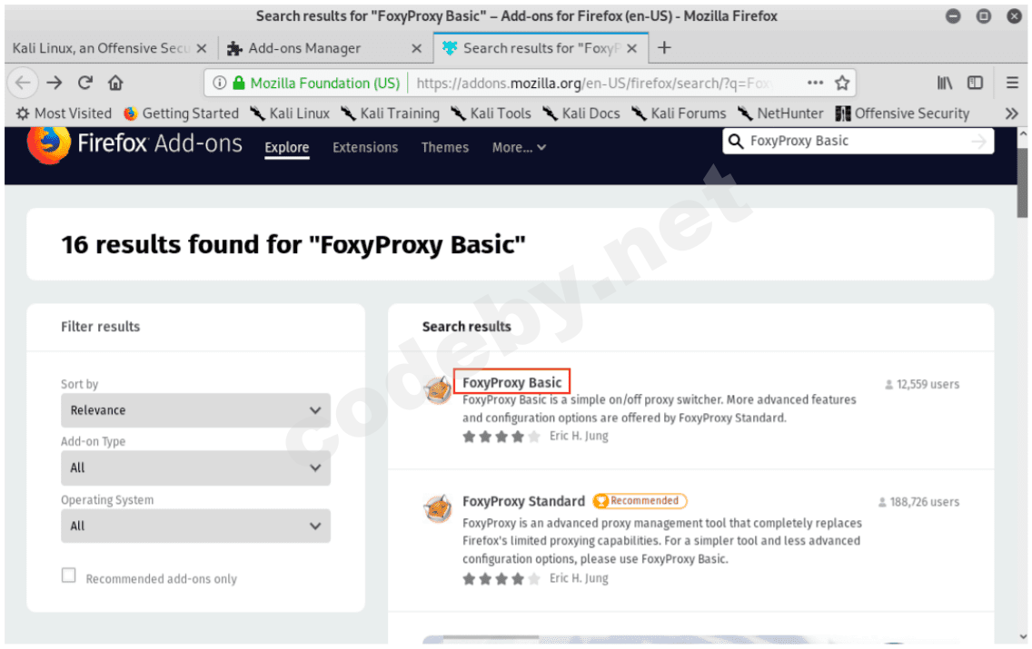The image size is (1032, 649).
Task: Open the Sort by Relevance dropdown
Action: (195, 410)
